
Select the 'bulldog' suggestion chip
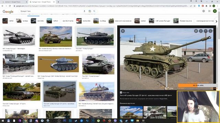[100, 21]
